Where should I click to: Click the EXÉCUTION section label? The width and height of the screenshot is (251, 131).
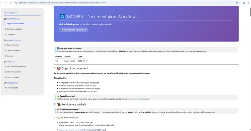pyautogui.click(x=11, y=61)
